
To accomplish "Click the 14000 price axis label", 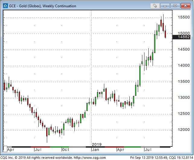I will [x=184, y=65].
